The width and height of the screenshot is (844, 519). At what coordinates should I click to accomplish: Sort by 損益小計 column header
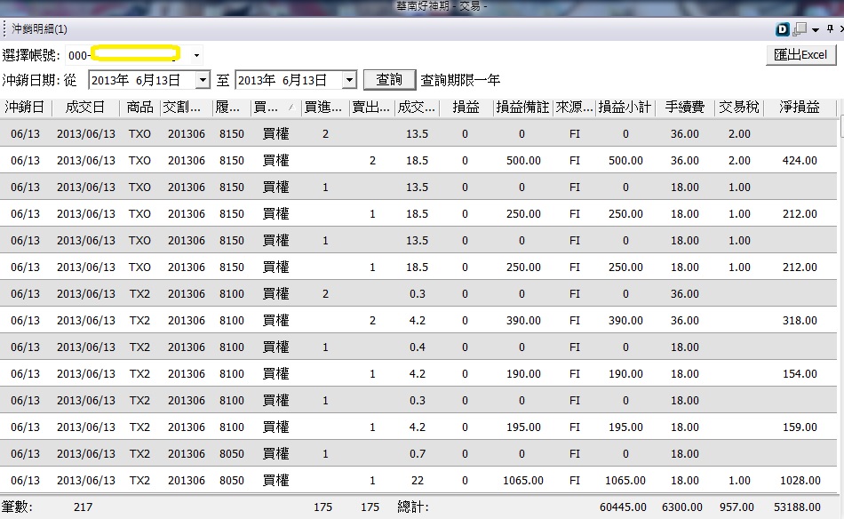pos(625,108)
